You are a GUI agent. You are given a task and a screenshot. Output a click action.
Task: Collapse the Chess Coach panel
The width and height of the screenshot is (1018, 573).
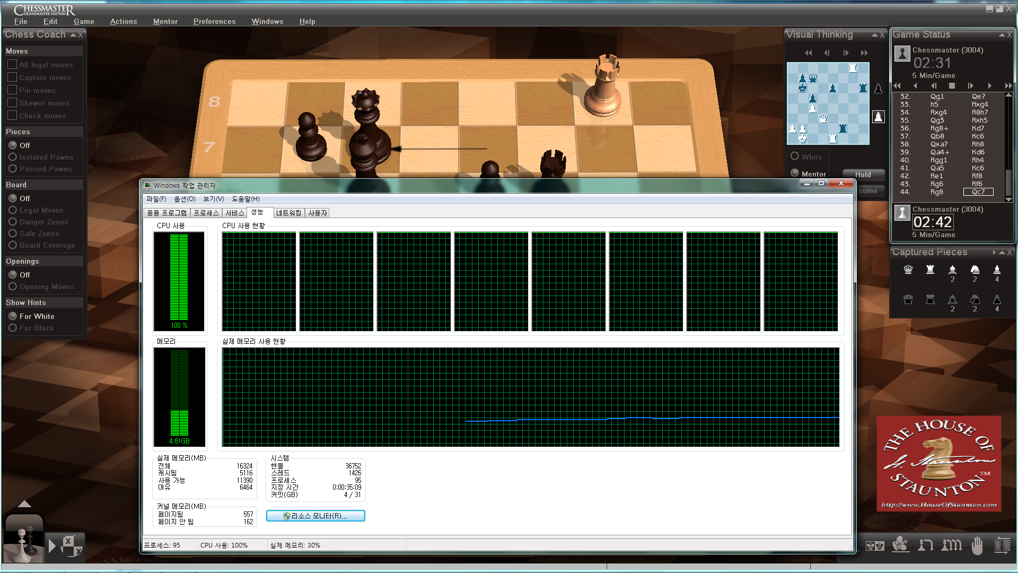73,35
